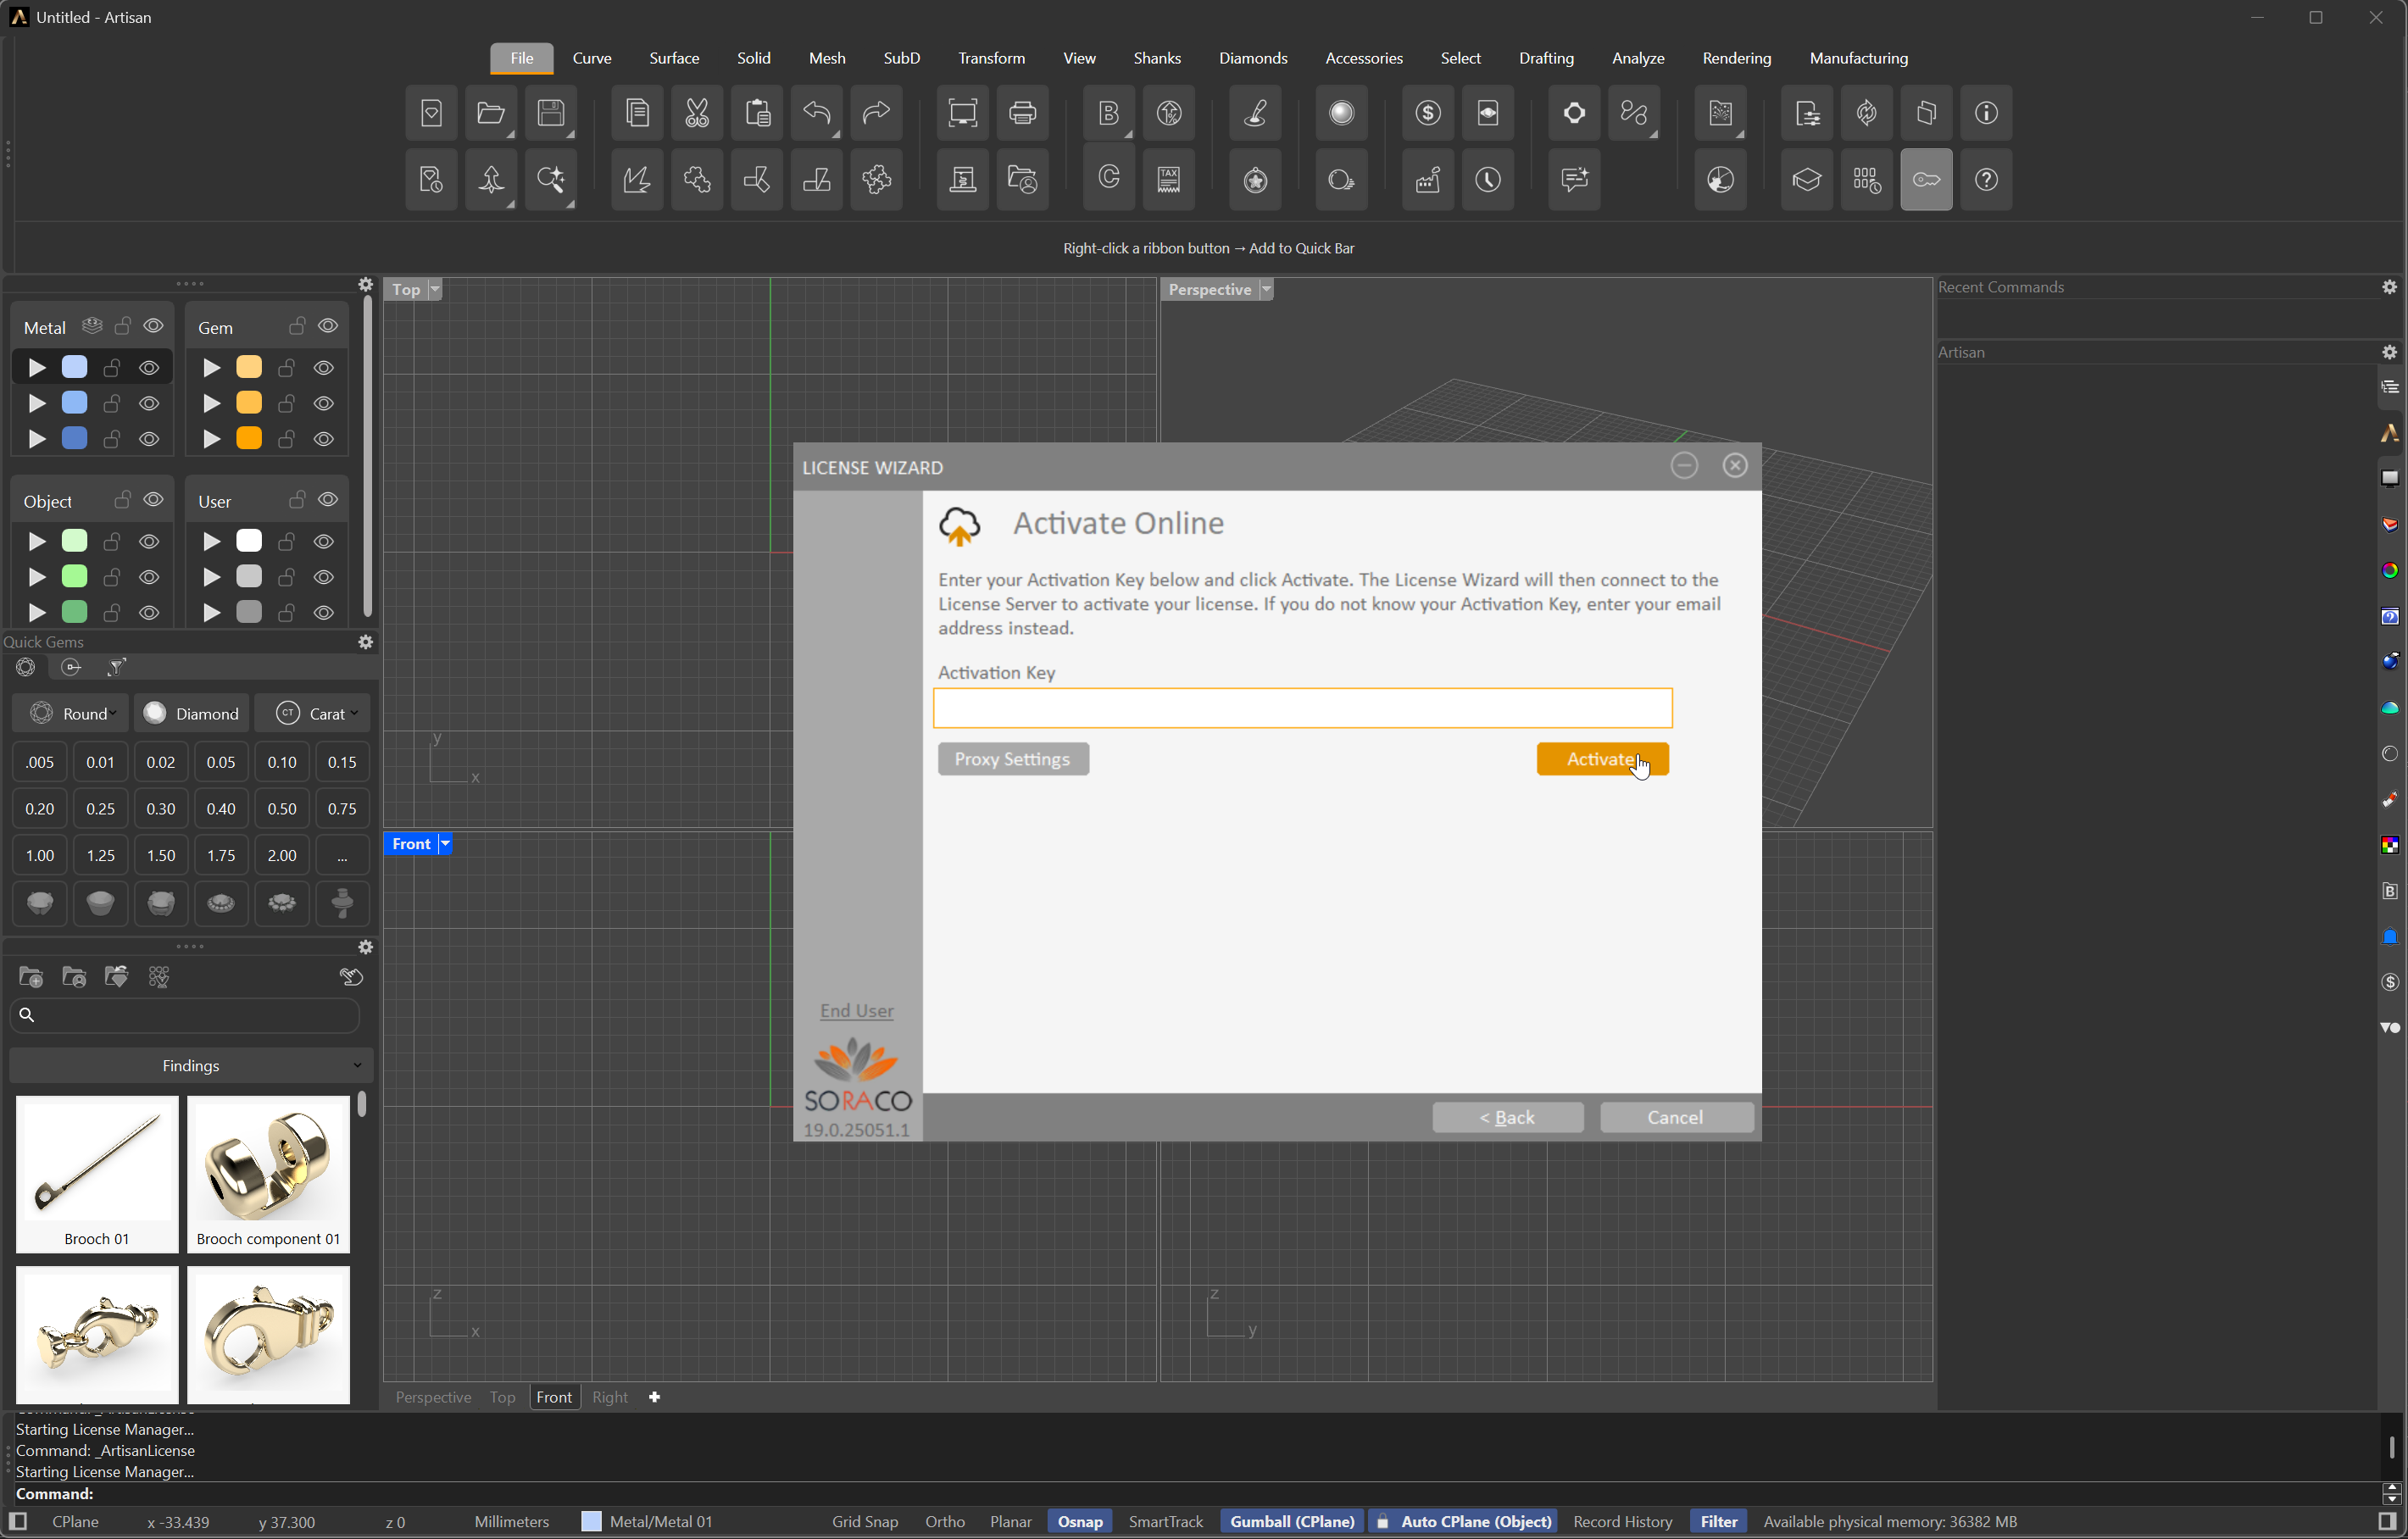Screen dimensions: 2408x1539
Task: Click the Quick Gems filter funnel icon
Action: pos(117,667)
